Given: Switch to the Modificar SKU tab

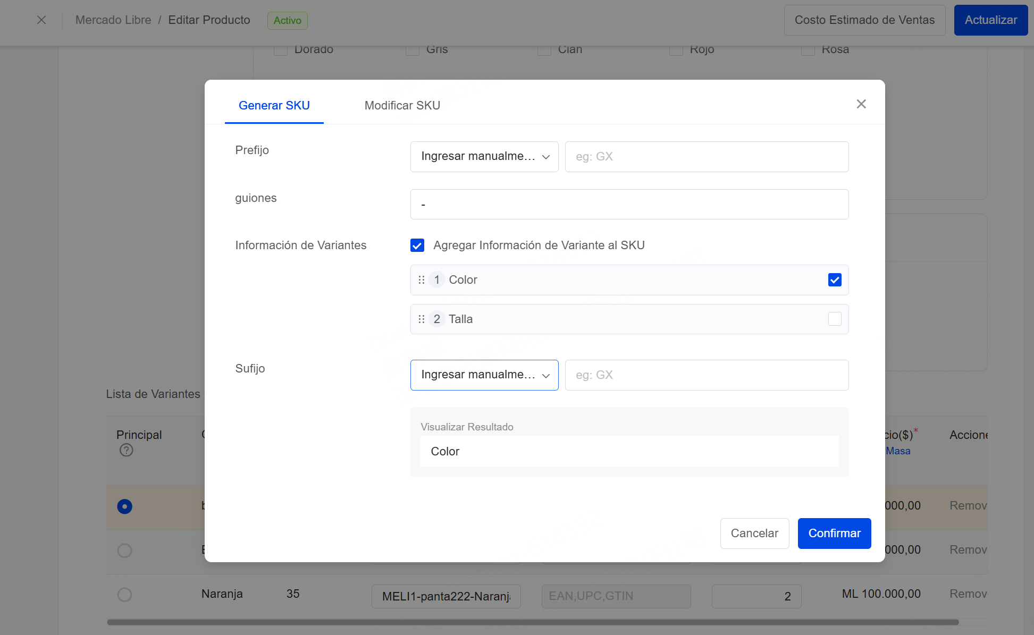Looking at the screenshot, I should (x=402, y=105).
